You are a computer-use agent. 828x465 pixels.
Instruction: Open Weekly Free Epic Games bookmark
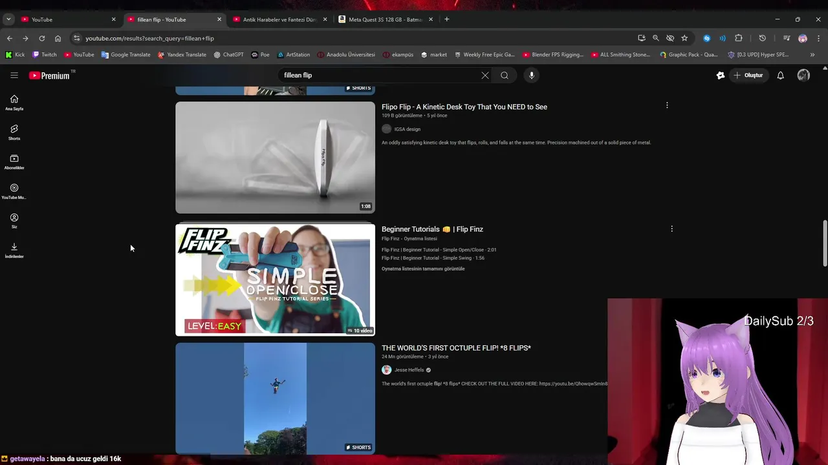[x=485, y=55]
